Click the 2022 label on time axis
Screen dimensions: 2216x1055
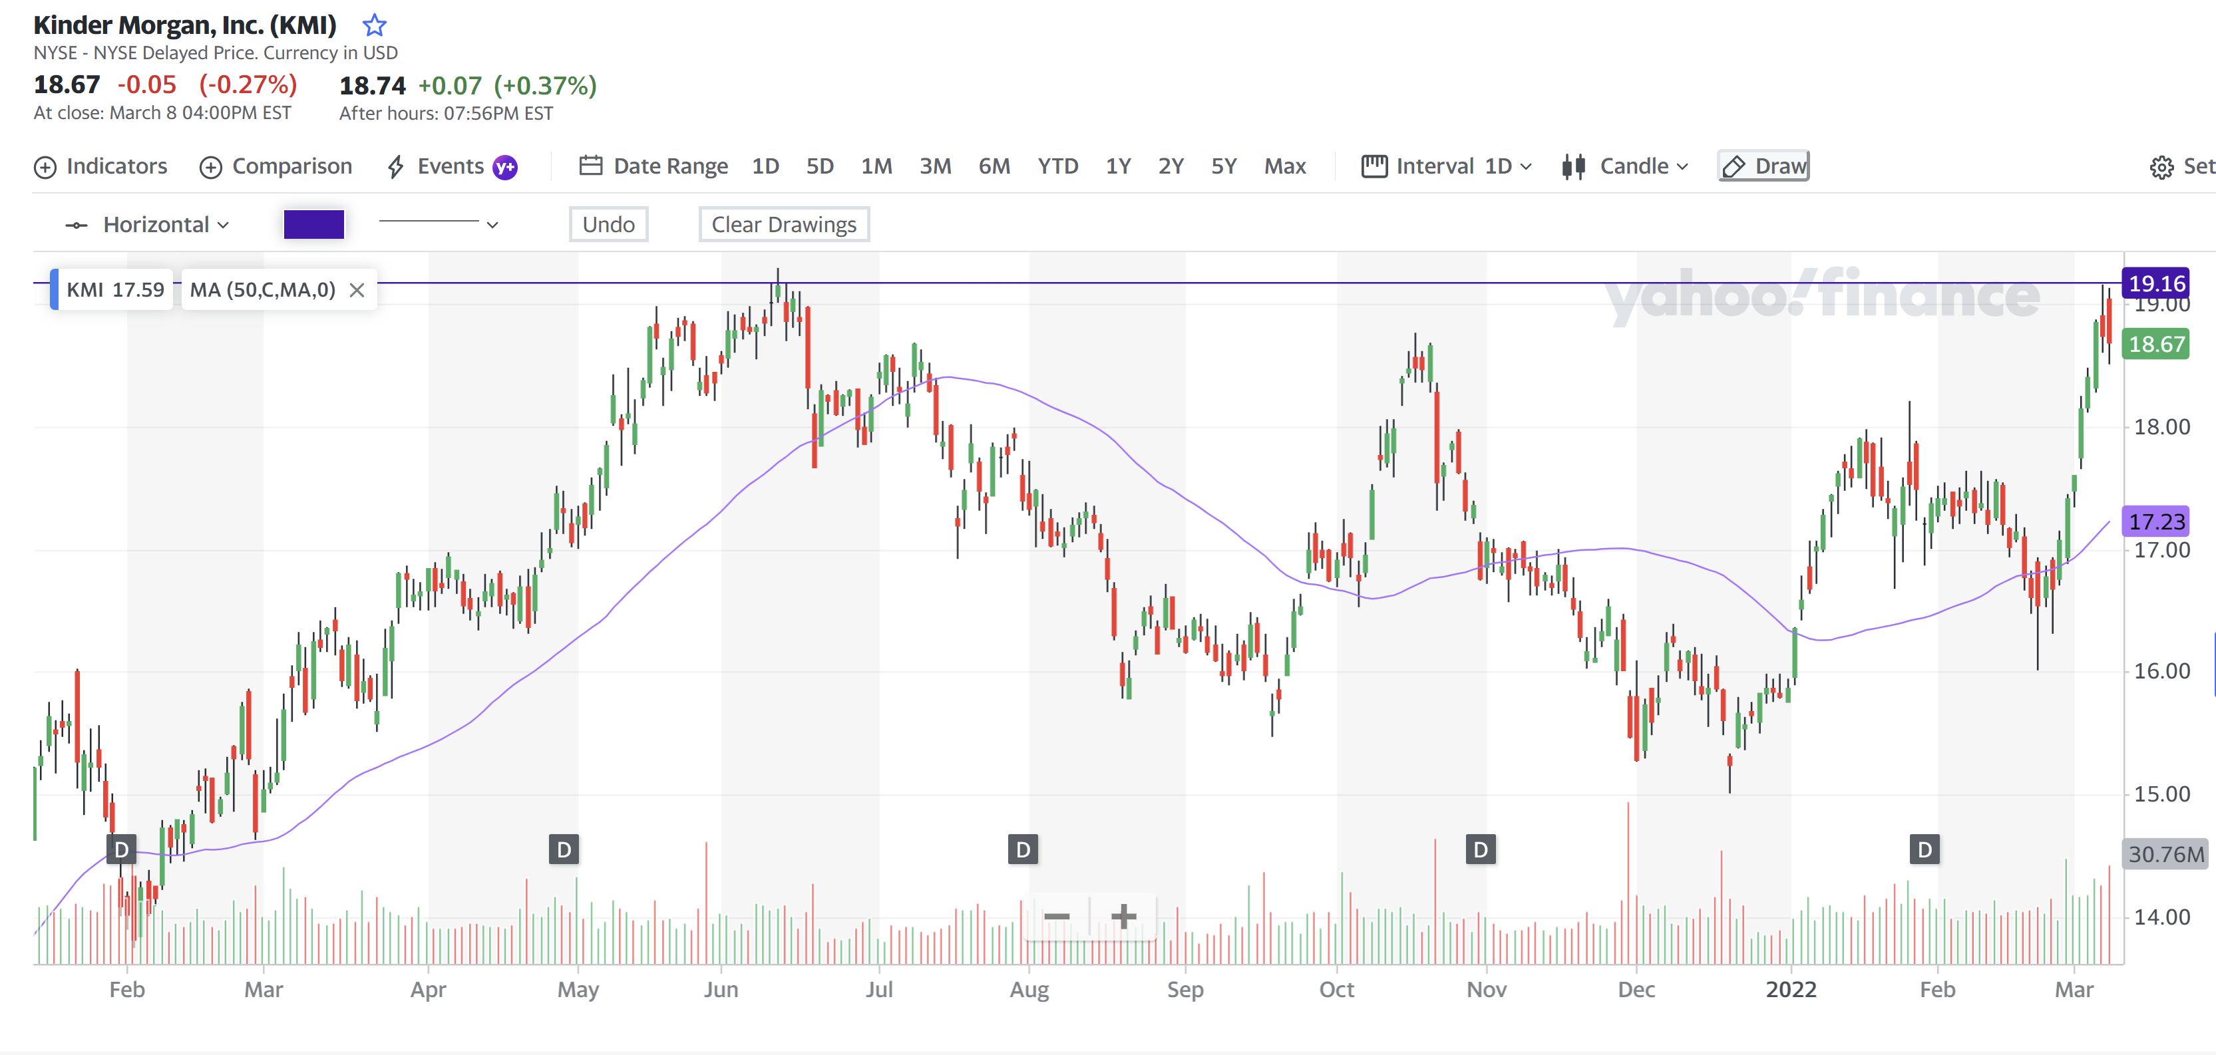point(1791,988)
